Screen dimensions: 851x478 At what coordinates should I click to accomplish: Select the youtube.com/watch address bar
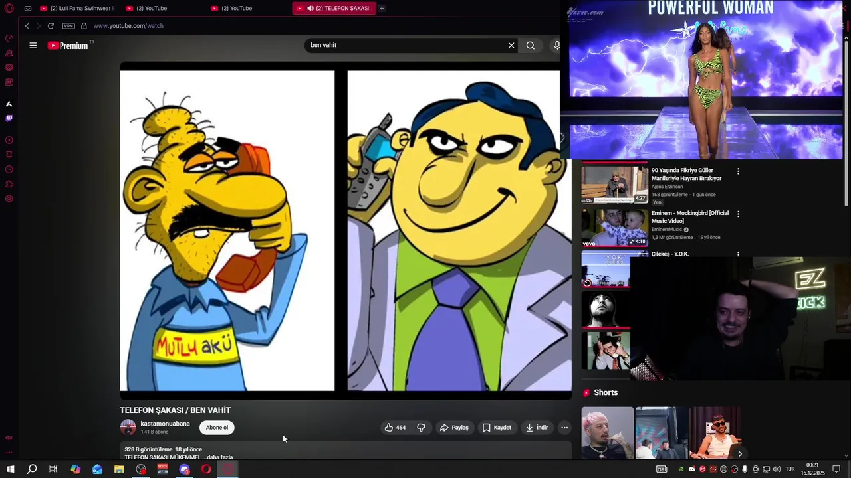coord(128,26)
